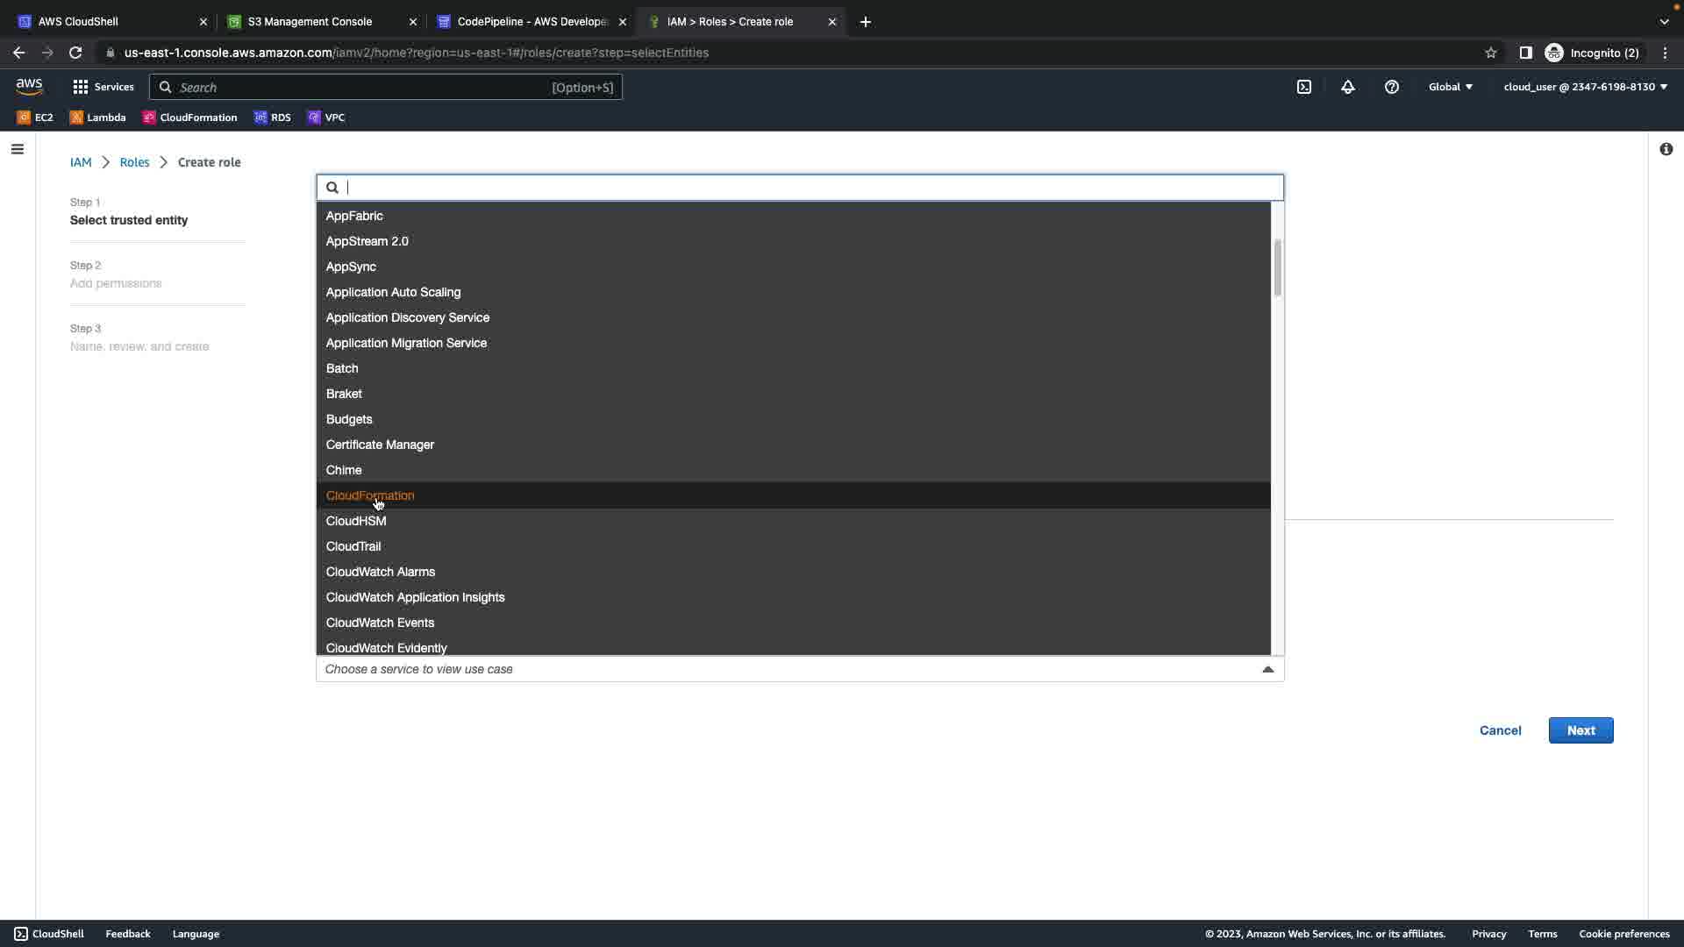
Task: Bookmark this page with star icon
Action: click(x=1491, y=53)
